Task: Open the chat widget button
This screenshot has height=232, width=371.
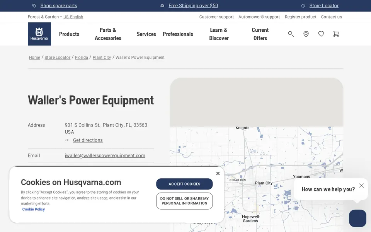Action: [x=357, y=218]
